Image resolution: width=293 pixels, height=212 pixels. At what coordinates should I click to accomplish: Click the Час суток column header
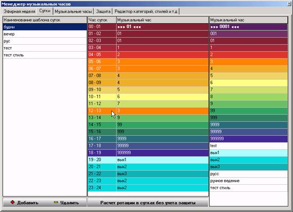tap(102, 20)
